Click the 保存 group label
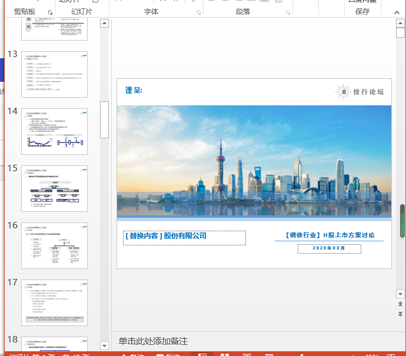The height and width of the screenshot is (356, 406). (x=362, y=12)
